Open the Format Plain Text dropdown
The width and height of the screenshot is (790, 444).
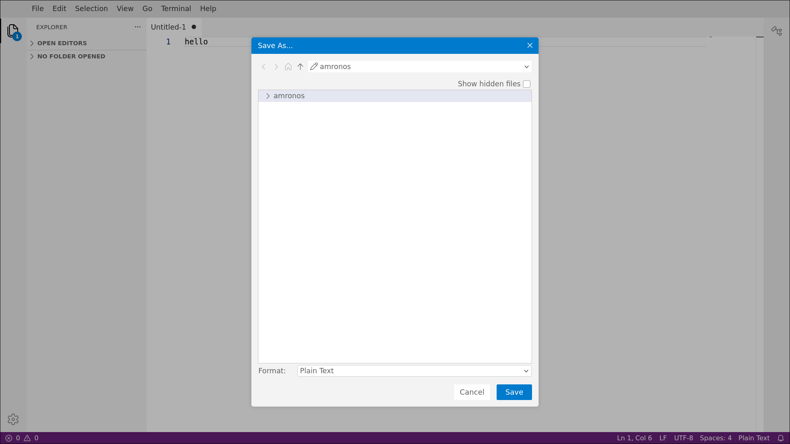coord(414,371)
